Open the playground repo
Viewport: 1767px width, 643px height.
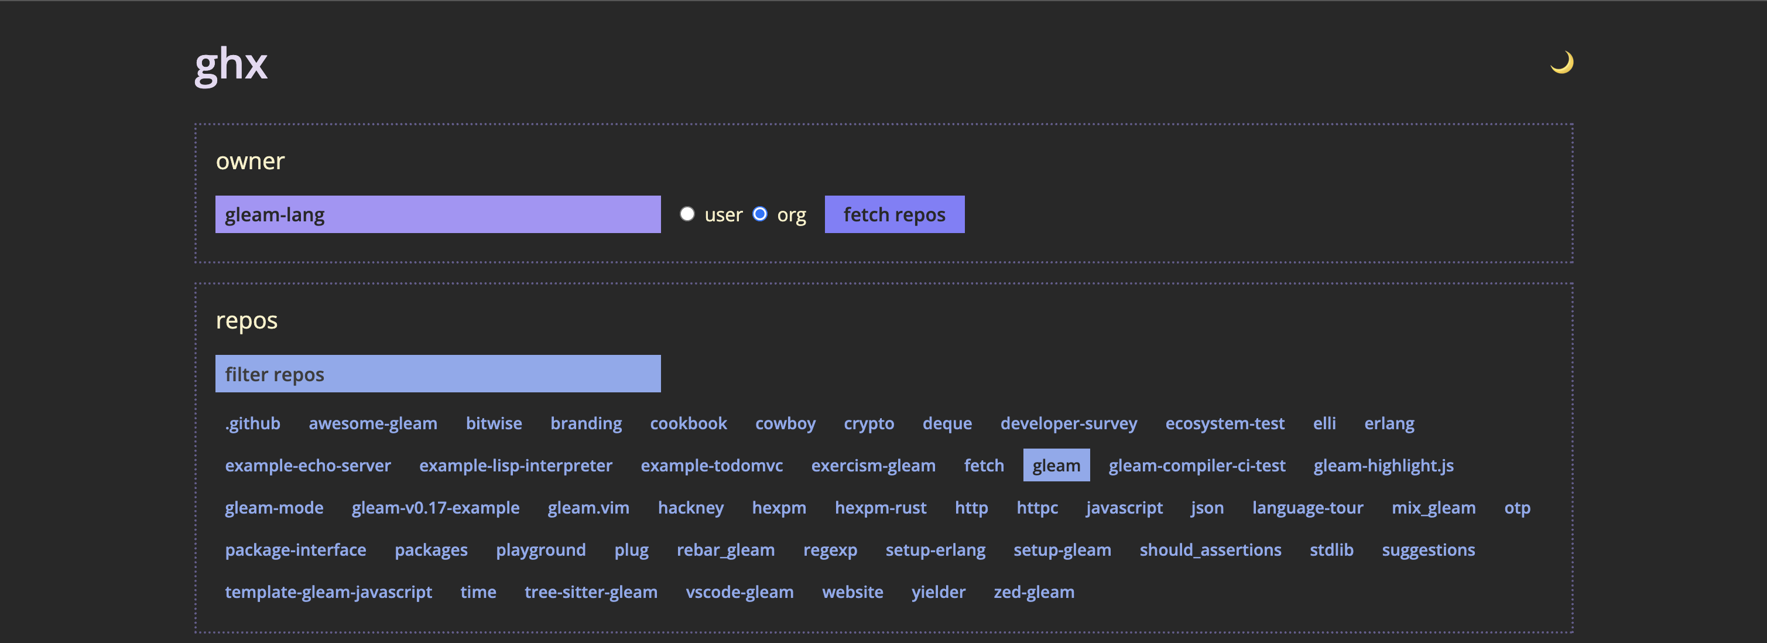pyautogui.click(x=540, y=550)
